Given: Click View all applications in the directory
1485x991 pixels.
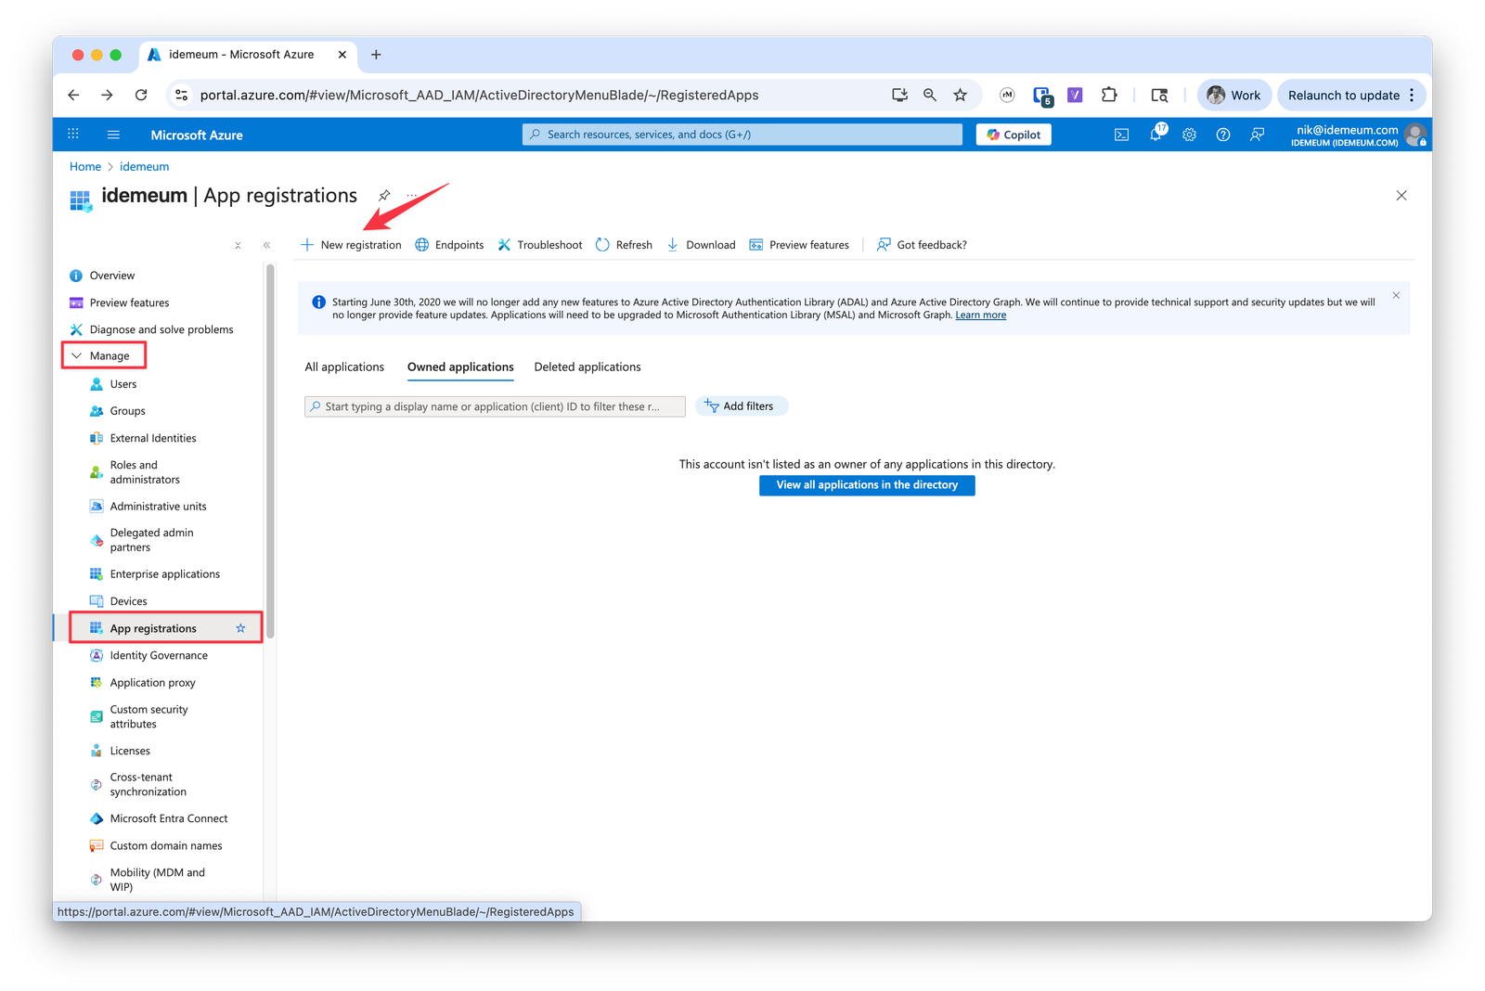Looking at the screenshot, I should coord(867,485).
